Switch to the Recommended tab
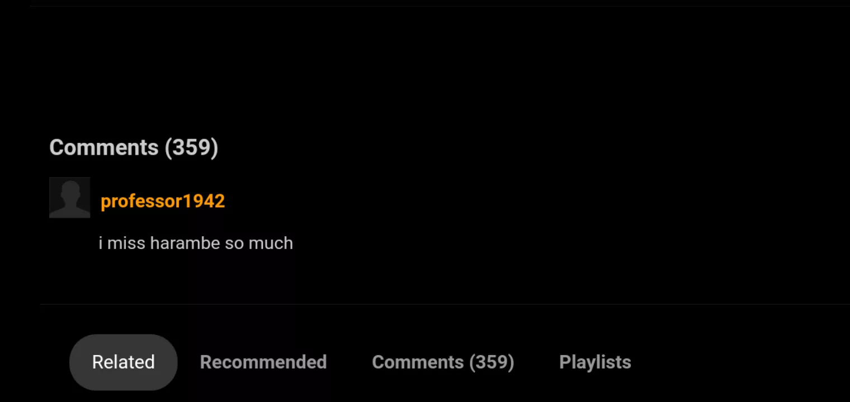 click(x=263, y=362)
